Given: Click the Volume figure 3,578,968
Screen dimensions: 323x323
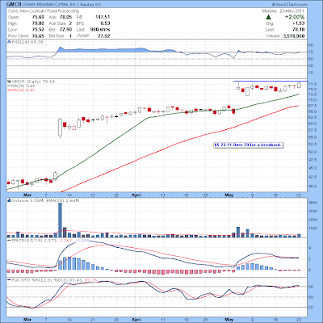Looking at the screenshot, I should [x=294, y=36].
